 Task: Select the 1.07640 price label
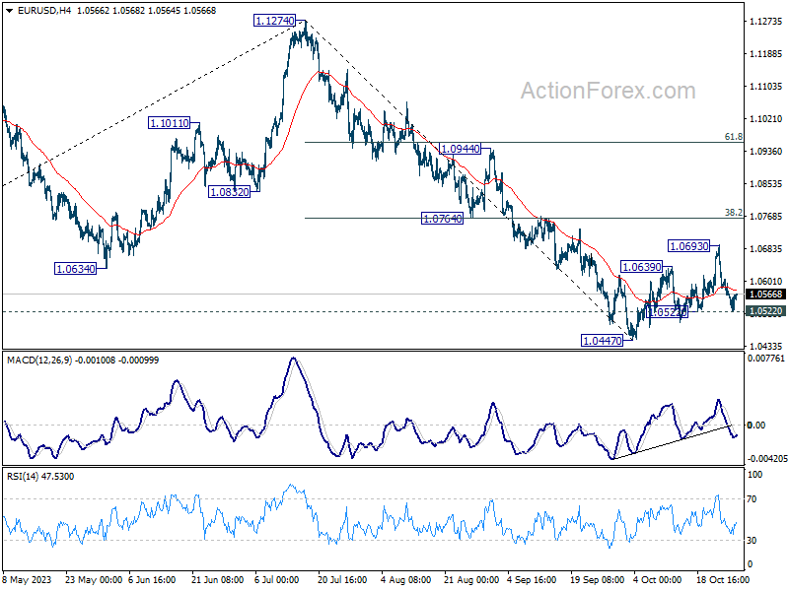pyautogui.click(x=442, y=219)
